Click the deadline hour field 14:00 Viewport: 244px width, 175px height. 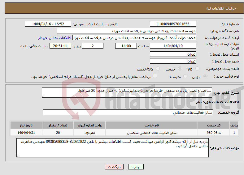[x=126, y=46]
